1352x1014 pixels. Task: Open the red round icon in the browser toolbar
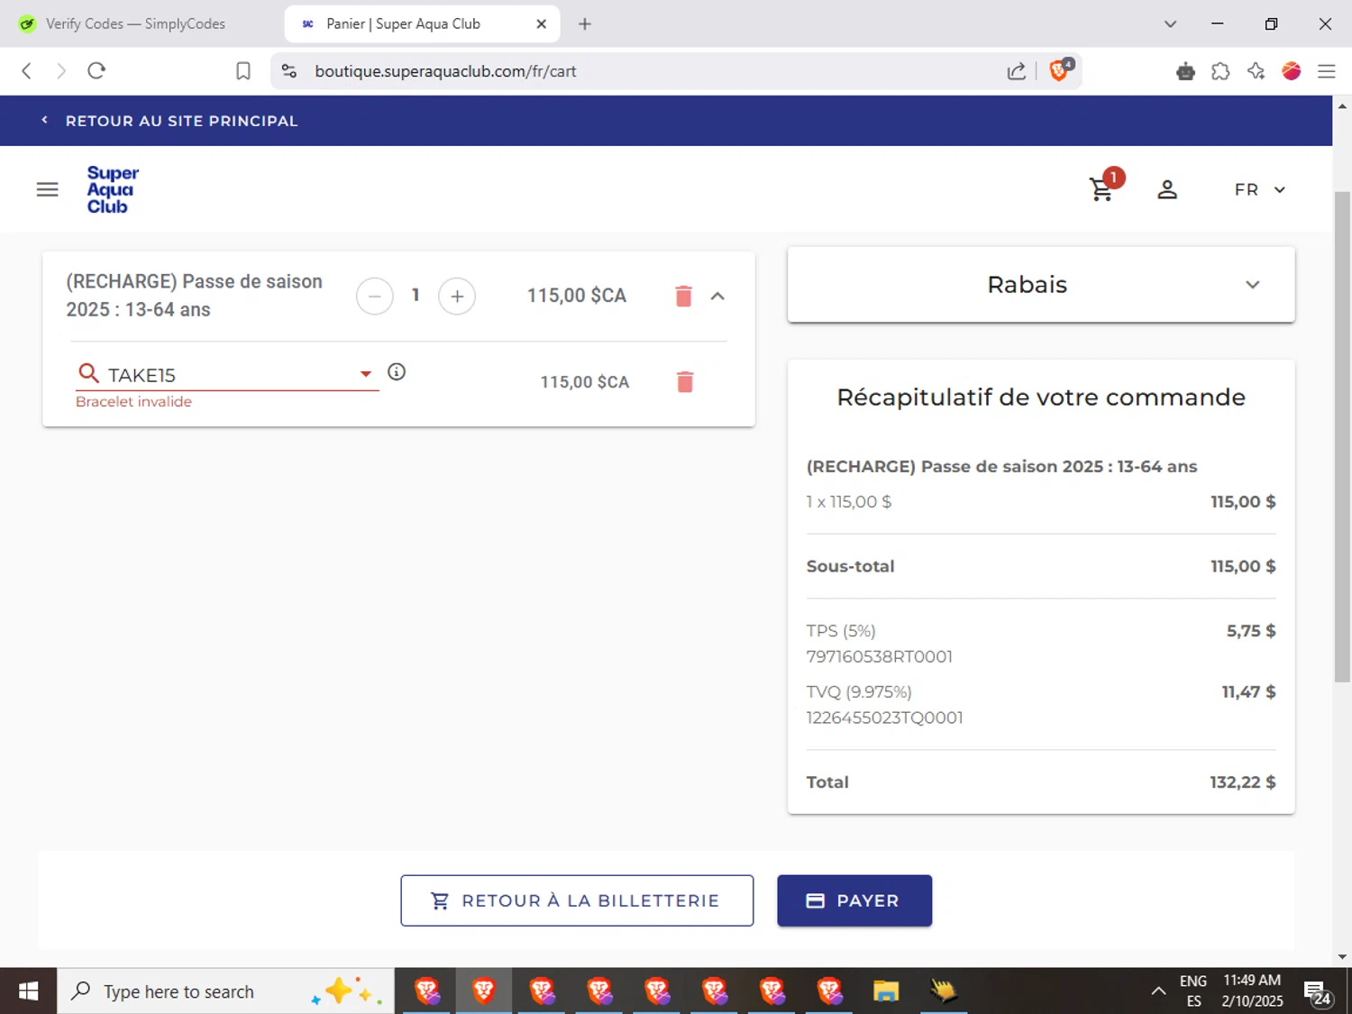point(1292,71)
